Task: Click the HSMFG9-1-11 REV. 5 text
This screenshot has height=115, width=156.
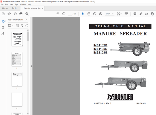Action: (102, 103)
